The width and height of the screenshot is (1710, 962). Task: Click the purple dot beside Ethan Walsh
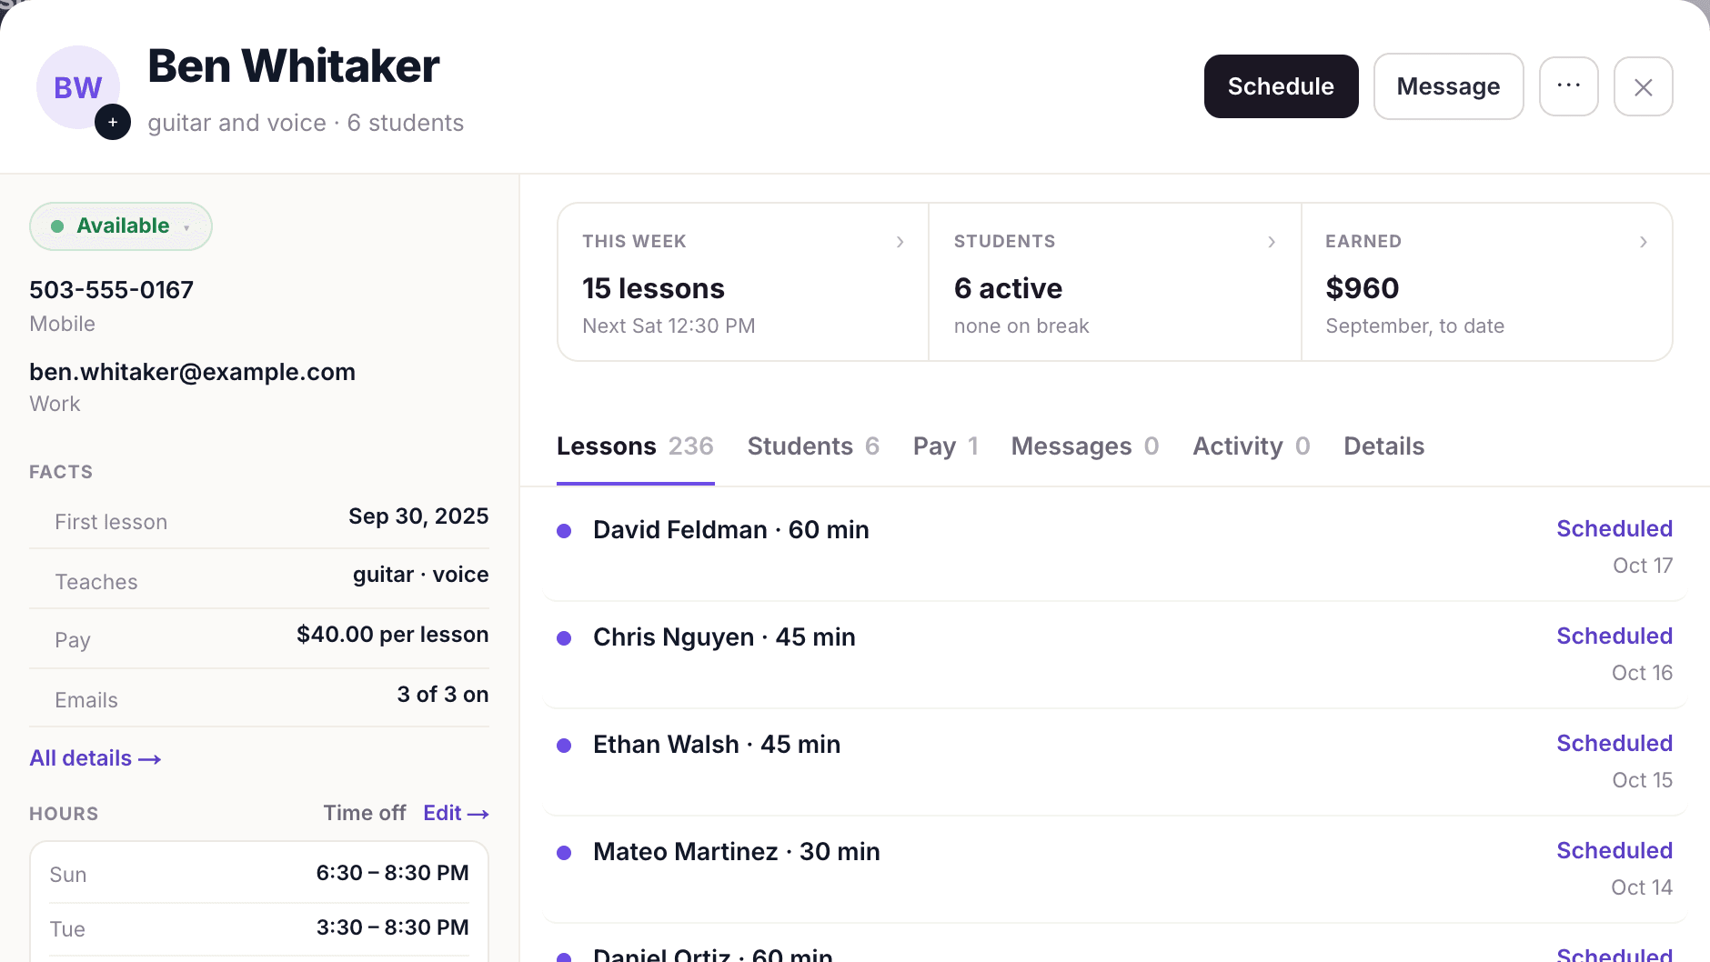tap(564, 746)
